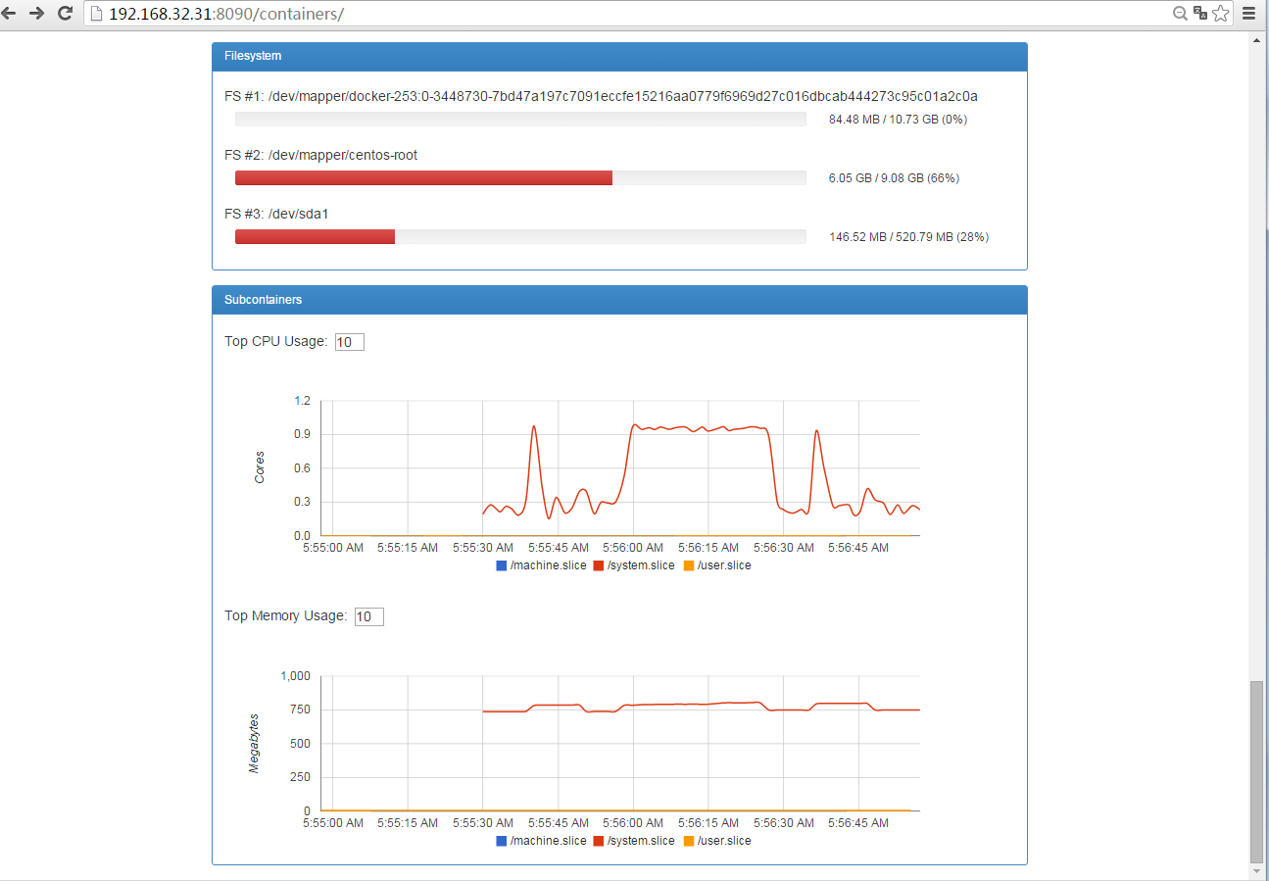Screen dimensions: 1269x881
Task: Open the zoom magnifier icon in address bar
Action: coord(1181,14)
